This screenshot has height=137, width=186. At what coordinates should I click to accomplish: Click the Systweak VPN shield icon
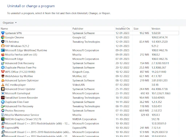pos(3,33)
